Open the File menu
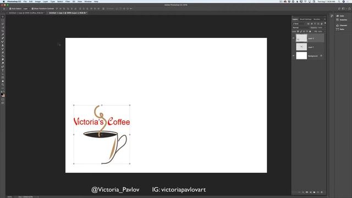Image resolution: width=352 pixels, height=198 pixels. pyautogui.click(x=25, y=2)
